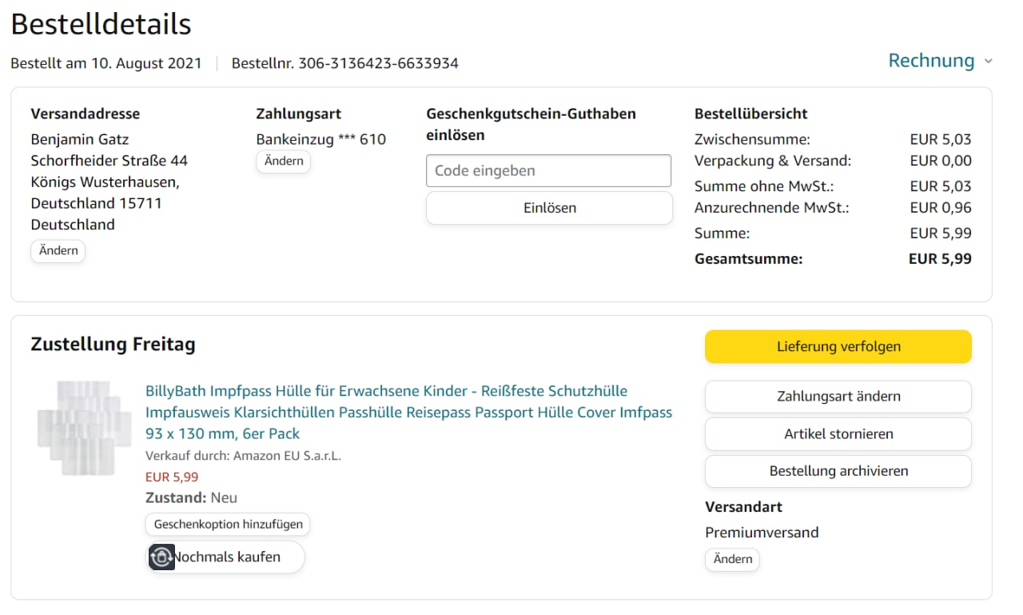This screenshot has width=1023, height=615.
Task: Archive order with Bestellung archivieren
Action: (838, 471)
